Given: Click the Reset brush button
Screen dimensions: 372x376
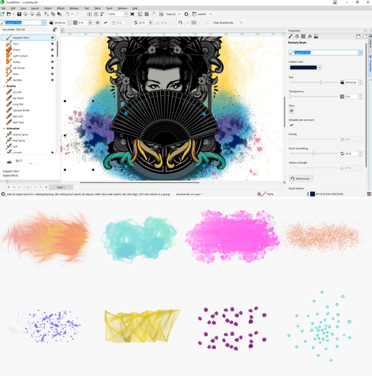Looking at the screenshot, I should (301, 178).
